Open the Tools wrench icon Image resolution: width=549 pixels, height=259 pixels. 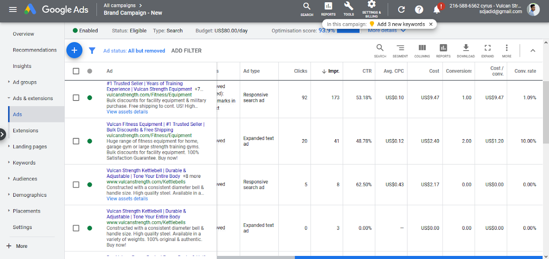[349, 9]
